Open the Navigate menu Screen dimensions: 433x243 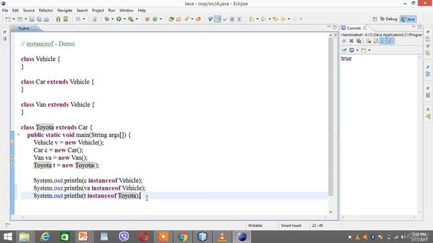point(65,10)
